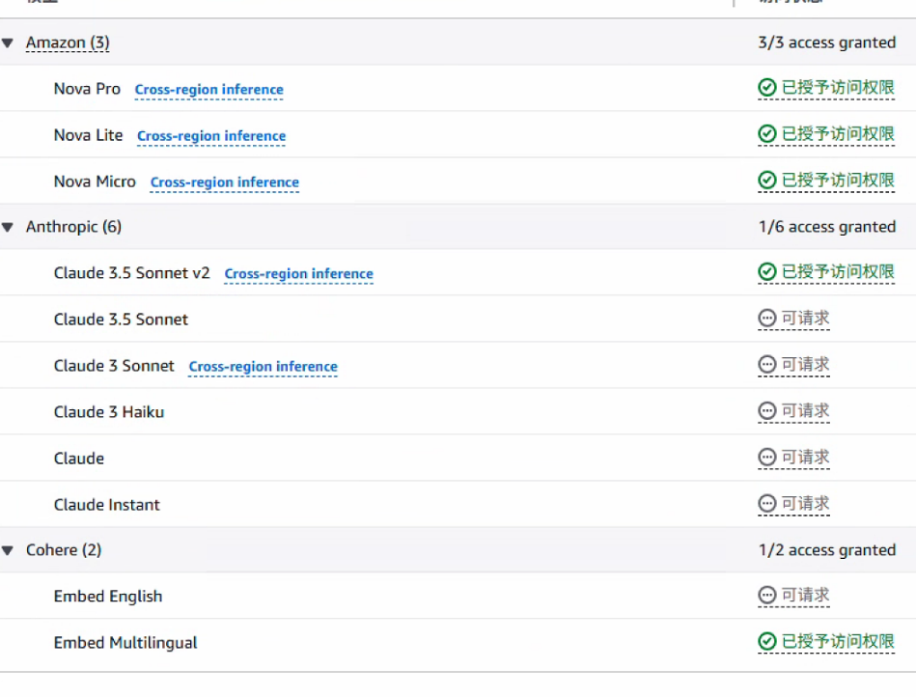This screenshot has width=916, height=697.
Task: Click the pending ellipsis icon for Claude 3 Haiku
Action: (767, 410)
